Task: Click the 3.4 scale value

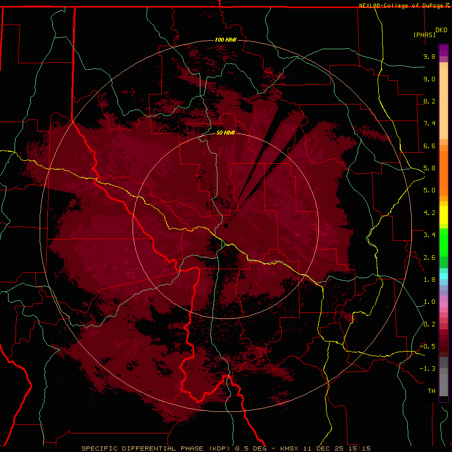Action: (429, 235)
